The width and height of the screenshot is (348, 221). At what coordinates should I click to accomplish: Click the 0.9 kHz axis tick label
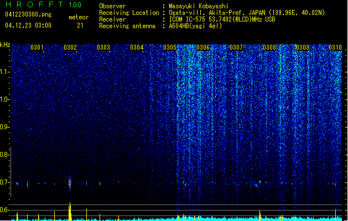(x=4, y=127)
